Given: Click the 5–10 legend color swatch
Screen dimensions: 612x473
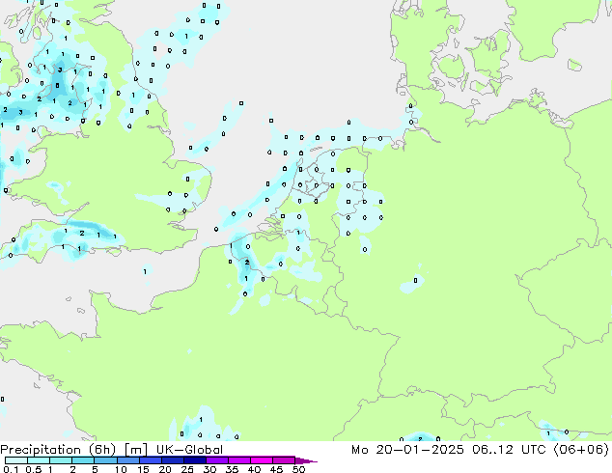Looking at the screenshot, I should (105, 460).
